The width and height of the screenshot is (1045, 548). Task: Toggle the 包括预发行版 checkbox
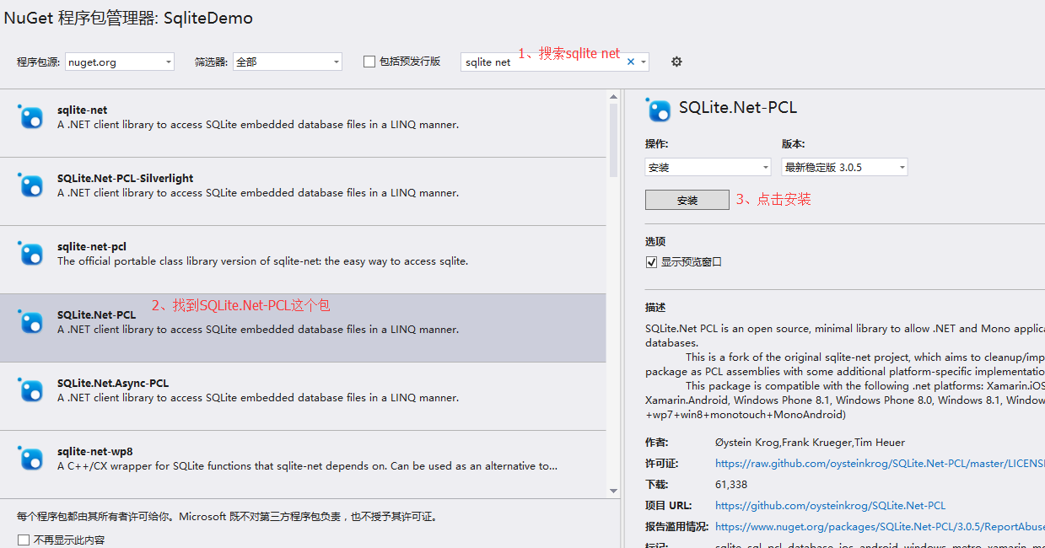[369, 62]
